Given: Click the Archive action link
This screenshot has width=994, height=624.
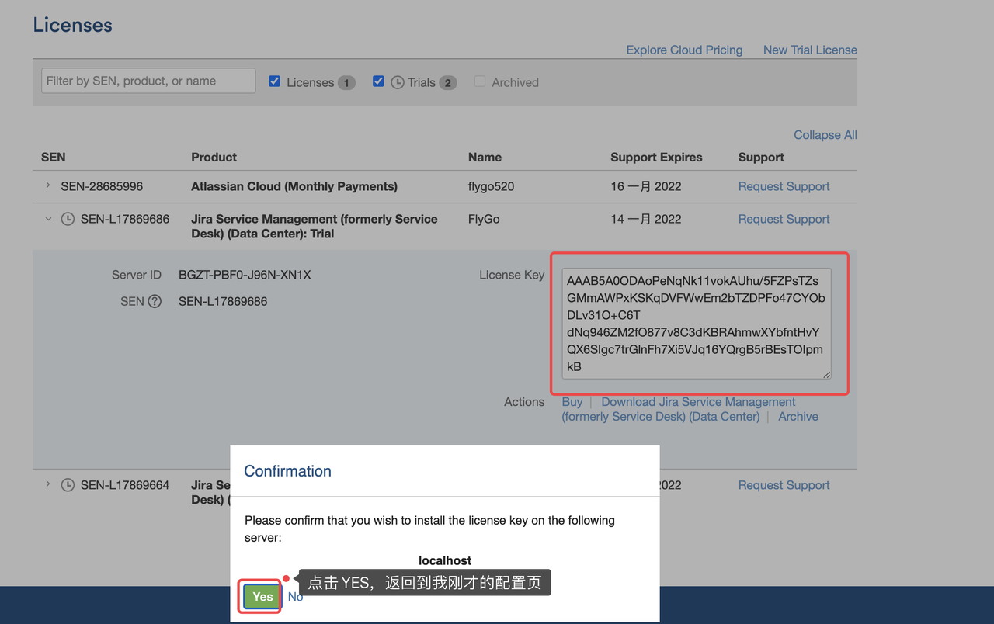Looking at the screenshot, I should pyautogui.click(x=798, y=416).
